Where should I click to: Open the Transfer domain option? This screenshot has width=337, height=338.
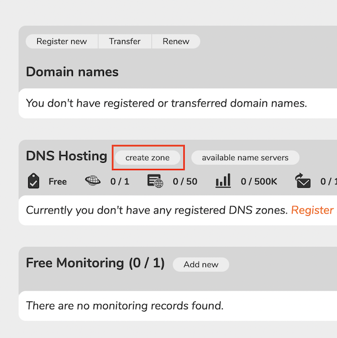125,41
